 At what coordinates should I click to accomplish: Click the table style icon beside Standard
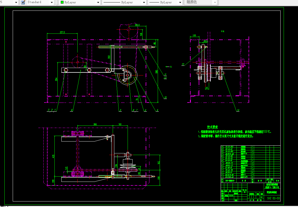23,2
